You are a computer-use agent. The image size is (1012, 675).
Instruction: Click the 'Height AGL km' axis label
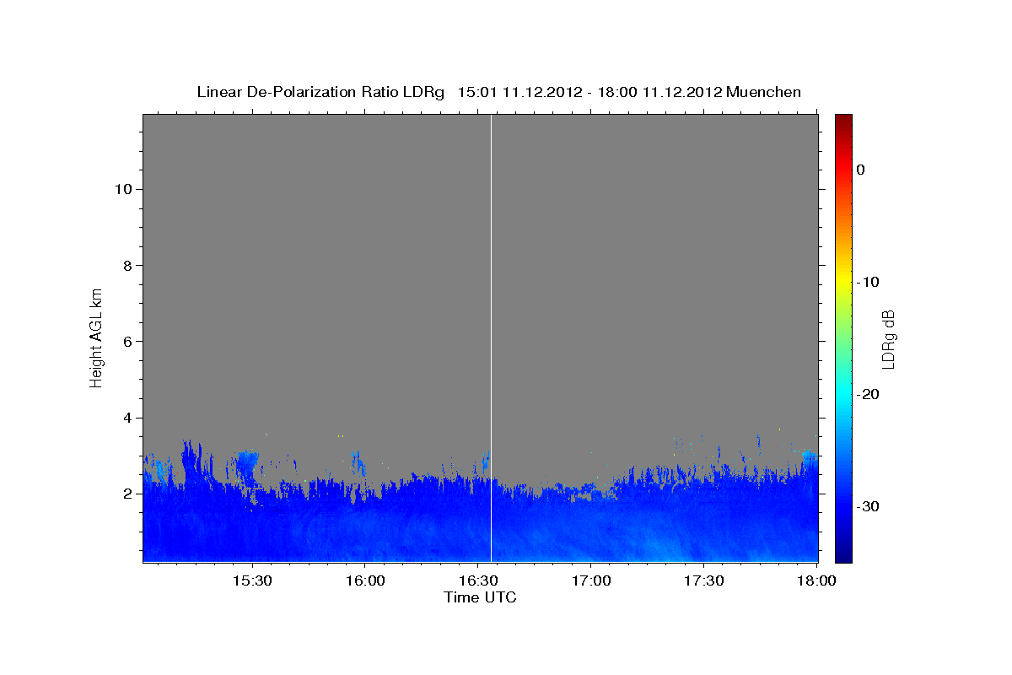[x=97, y=337]
